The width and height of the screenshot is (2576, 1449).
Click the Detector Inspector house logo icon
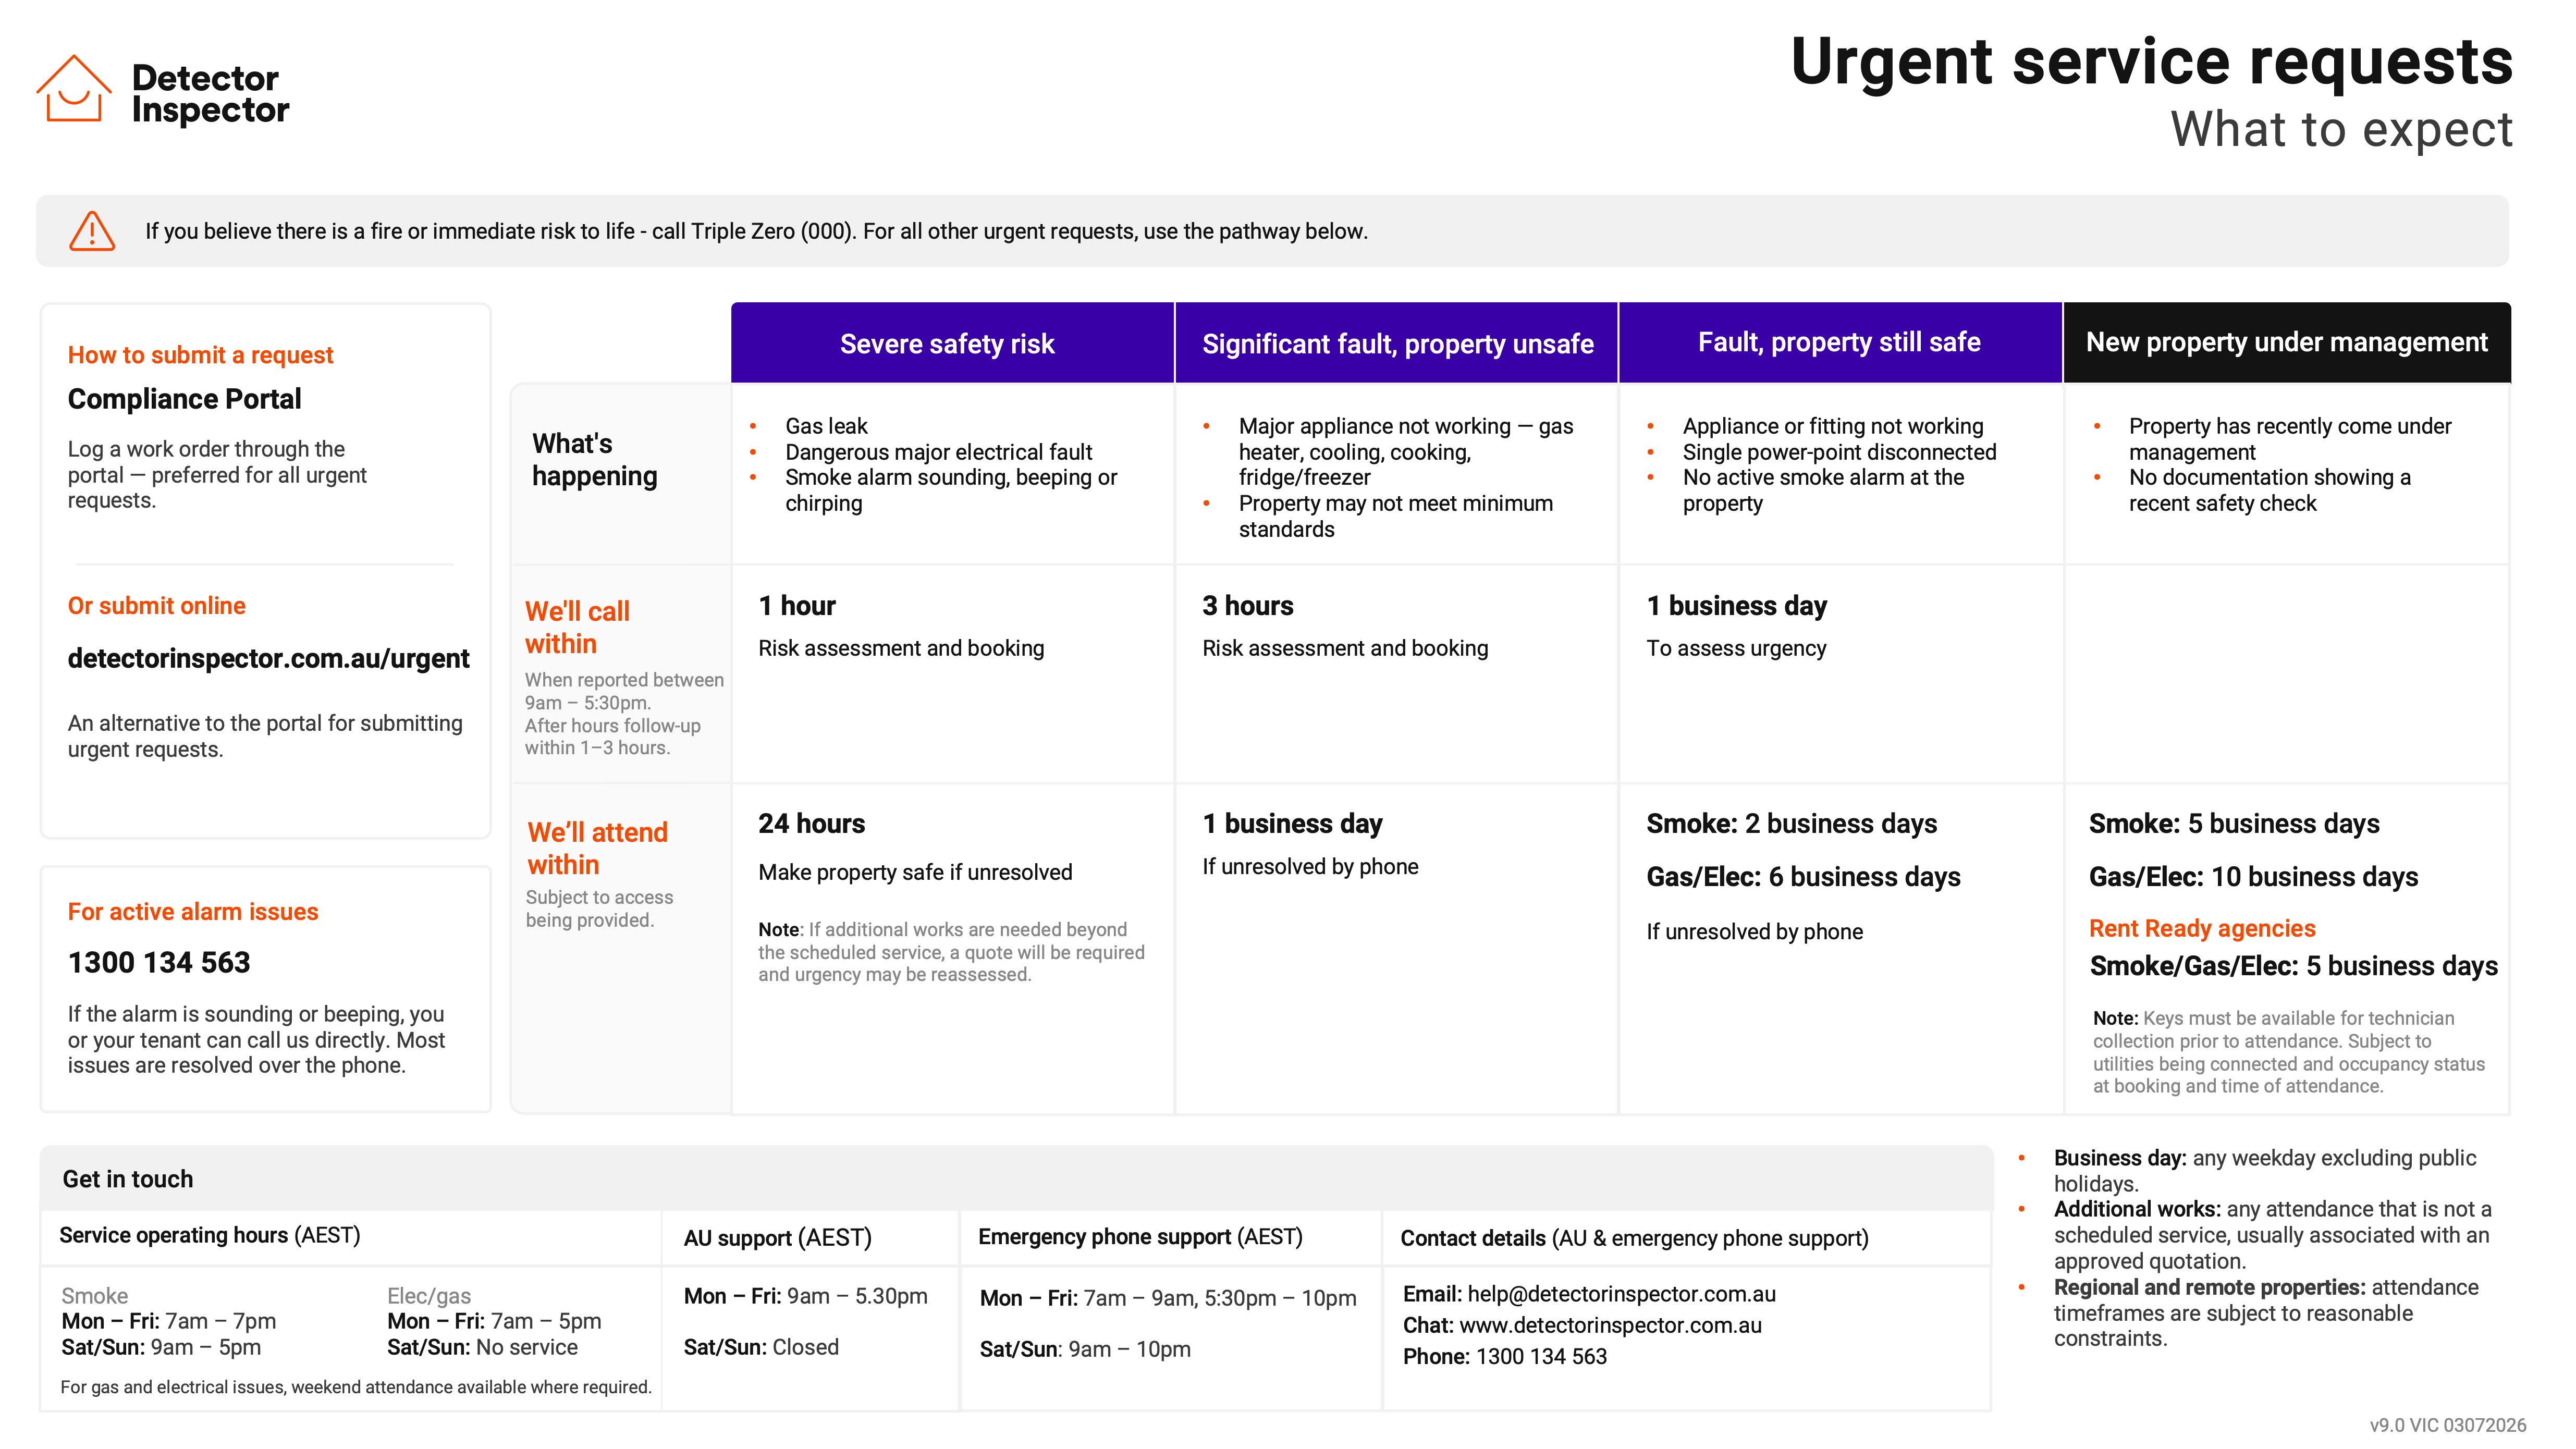click(x=74, y=90)
